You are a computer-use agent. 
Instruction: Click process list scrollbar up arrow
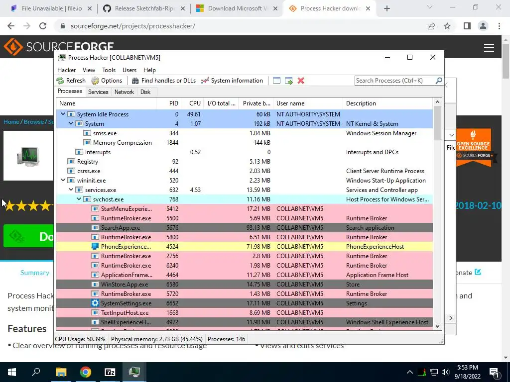point(437,102)
